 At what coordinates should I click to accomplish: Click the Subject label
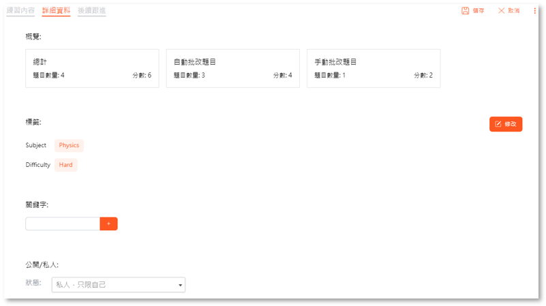tap(36, 145)
